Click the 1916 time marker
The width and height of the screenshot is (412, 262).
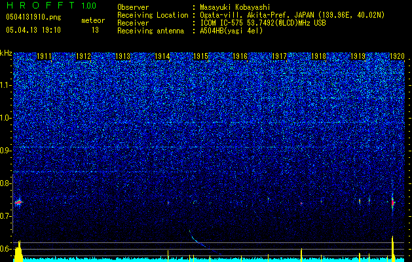pyautogui.click(x=240, y=56)
